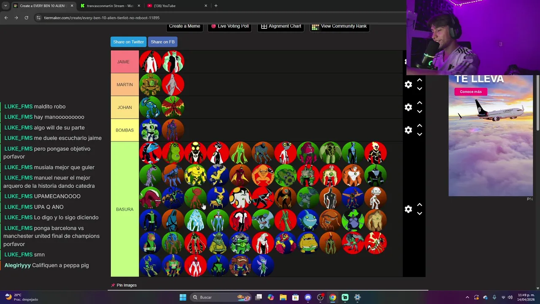
Task: Click Pin Images link
Action: click(x=124, y=285)
